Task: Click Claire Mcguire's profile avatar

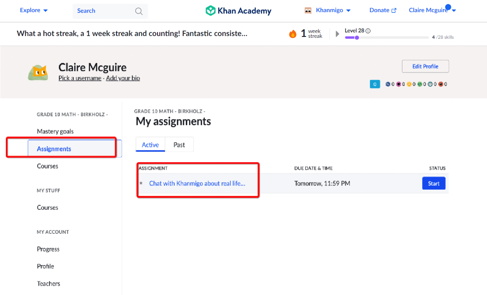Action: (x=38, y=73)
